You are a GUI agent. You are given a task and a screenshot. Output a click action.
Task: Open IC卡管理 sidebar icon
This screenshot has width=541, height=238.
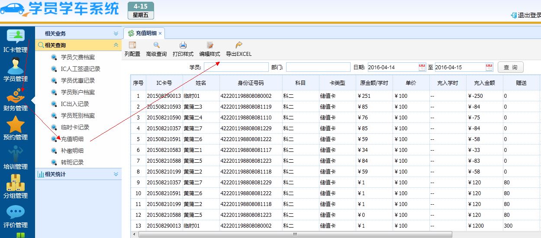(16, 36)
